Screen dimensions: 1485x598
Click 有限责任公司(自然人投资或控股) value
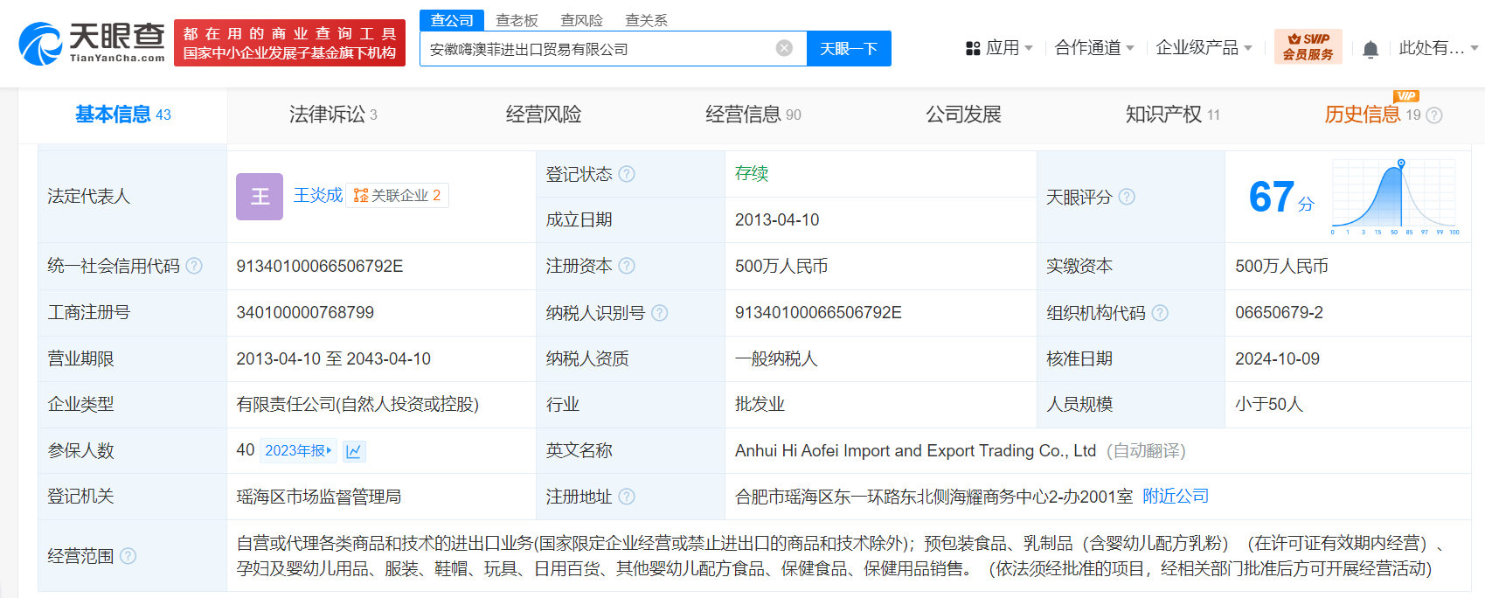pyautogui.click(x=357, y=404)
